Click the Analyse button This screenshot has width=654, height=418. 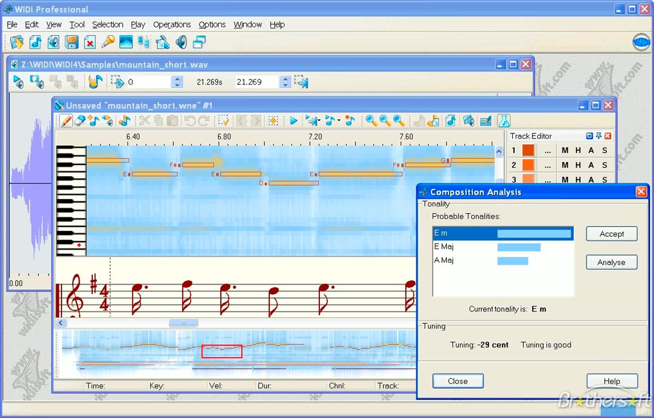(611, 262)
